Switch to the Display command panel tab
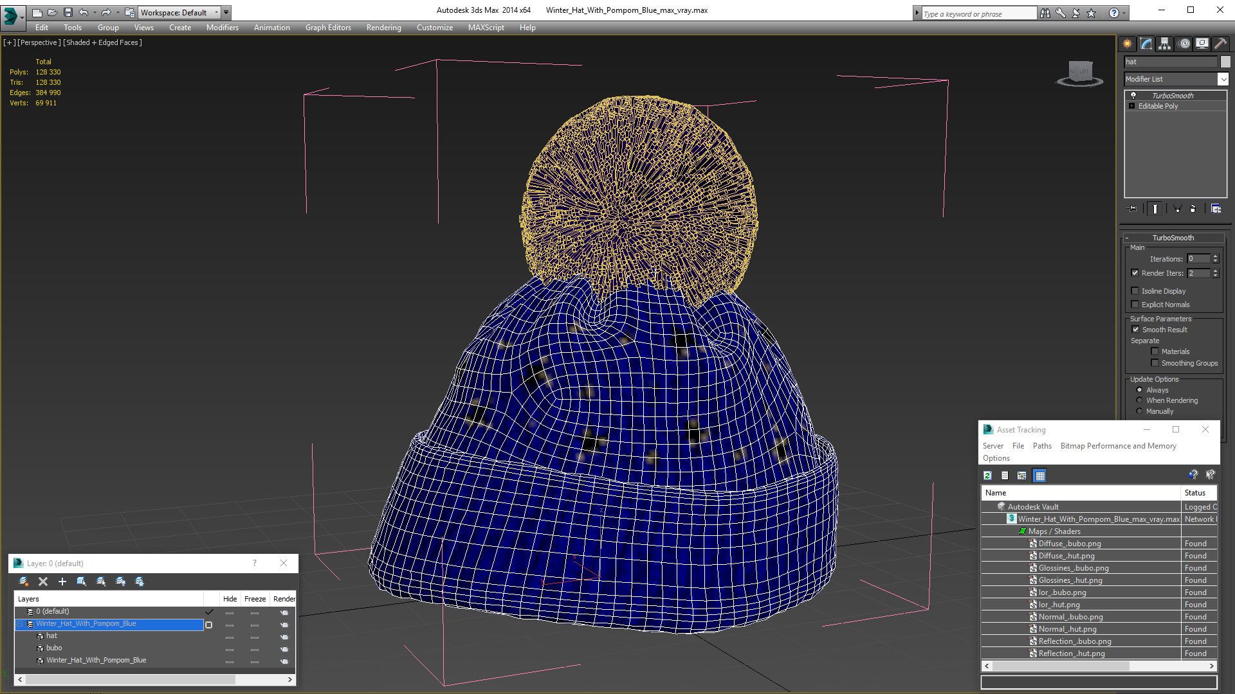Screen dimensions: 1235x694 (x=1202, y=44)
